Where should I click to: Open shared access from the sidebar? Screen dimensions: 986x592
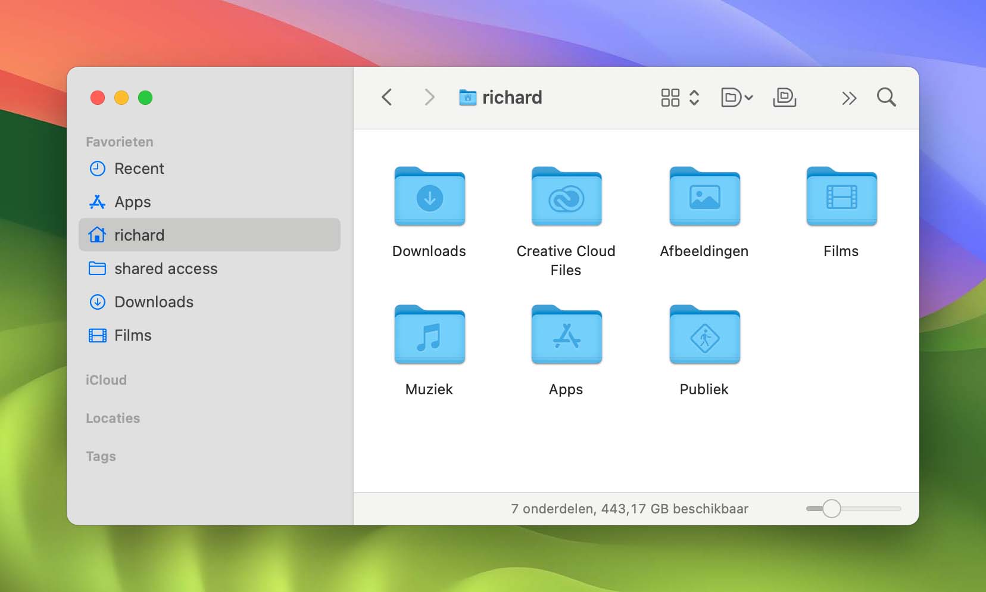tap(166, 269)
